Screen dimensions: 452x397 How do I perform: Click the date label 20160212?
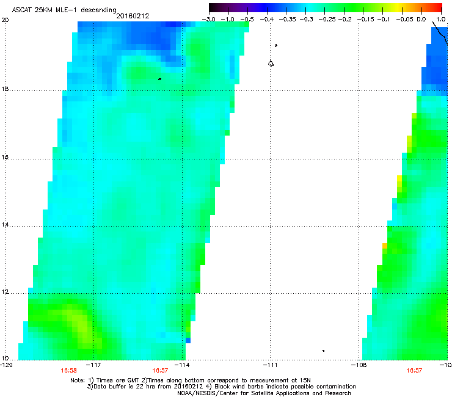133,16
